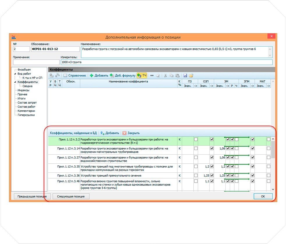286x244 pixels.
Task: Toggle ПЗ checkbox in п.3.36 row
Action: [x=196, y=176]
